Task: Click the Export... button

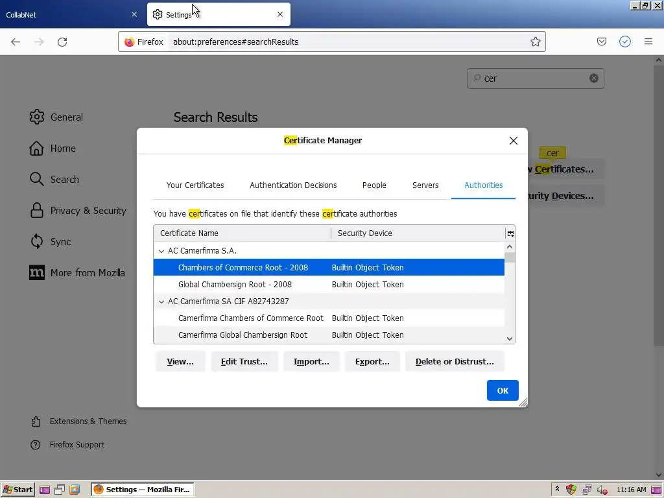Action: [x=372, y=362]
